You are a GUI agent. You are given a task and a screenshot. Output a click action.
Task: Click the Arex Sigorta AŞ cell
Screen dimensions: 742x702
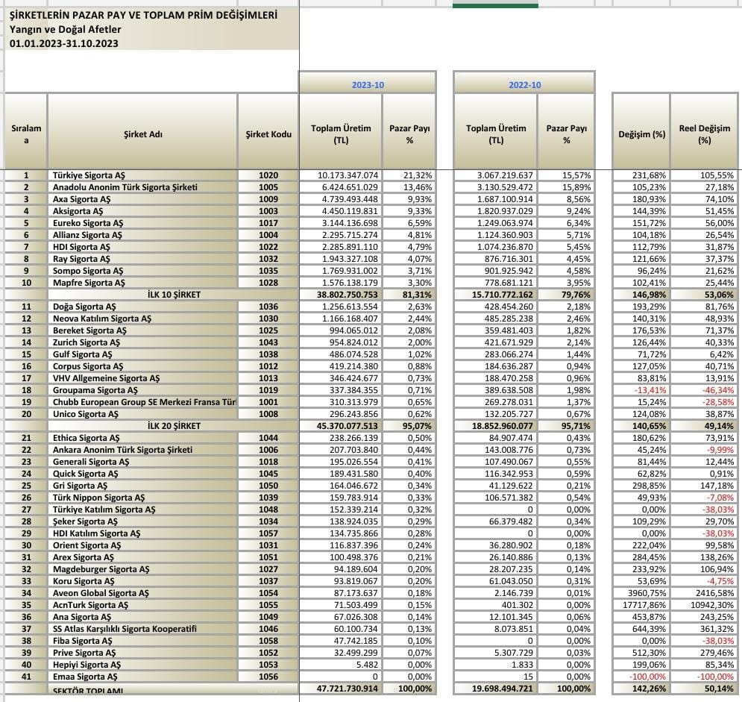point(142,557)
